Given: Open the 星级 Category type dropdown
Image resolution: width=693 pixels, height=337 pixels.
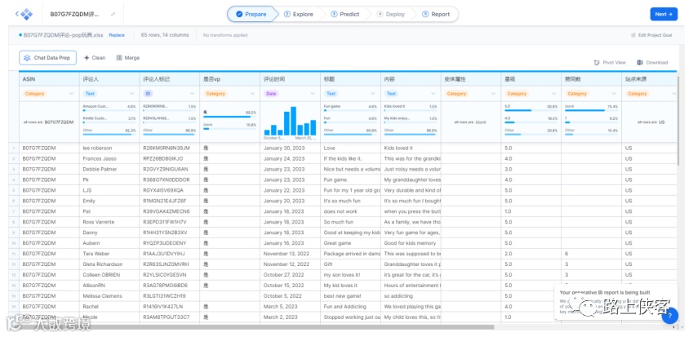Looking at the screenshot, I should (x=553, y=94).
